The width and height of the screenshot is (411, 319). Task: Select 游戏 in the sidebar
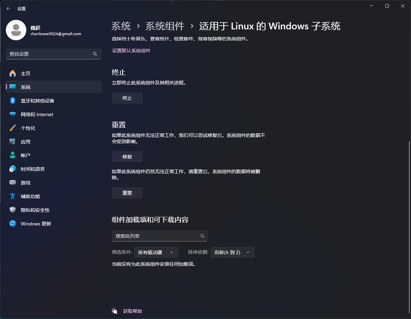pos(53,183)
